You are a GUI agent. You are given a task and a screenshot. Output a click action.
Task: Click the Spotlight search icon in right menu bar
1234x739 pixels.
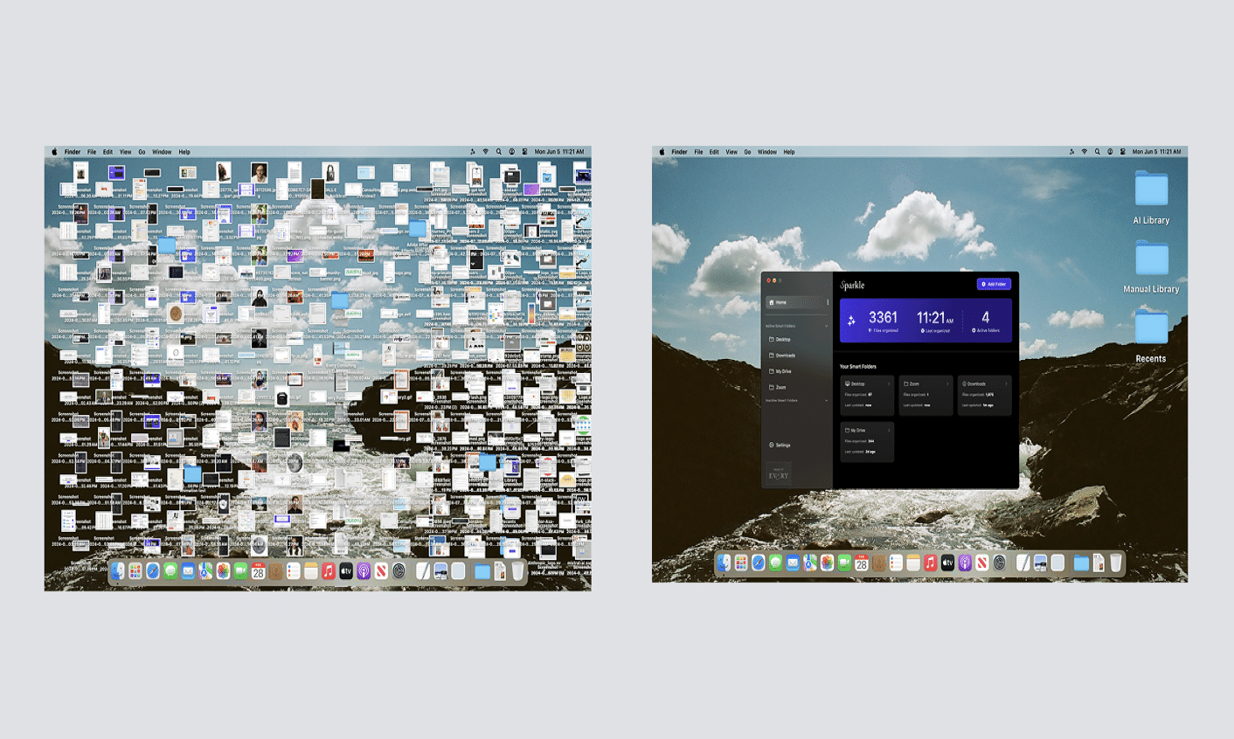(1098, 152)
